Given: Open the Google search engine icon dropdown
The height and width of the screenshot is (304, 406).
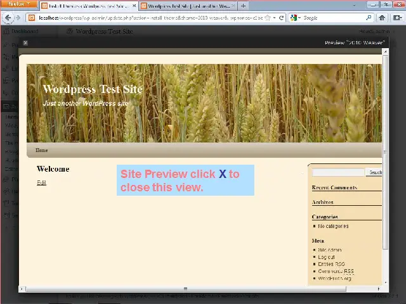Looking at the screenshot, I should [296, 18].
